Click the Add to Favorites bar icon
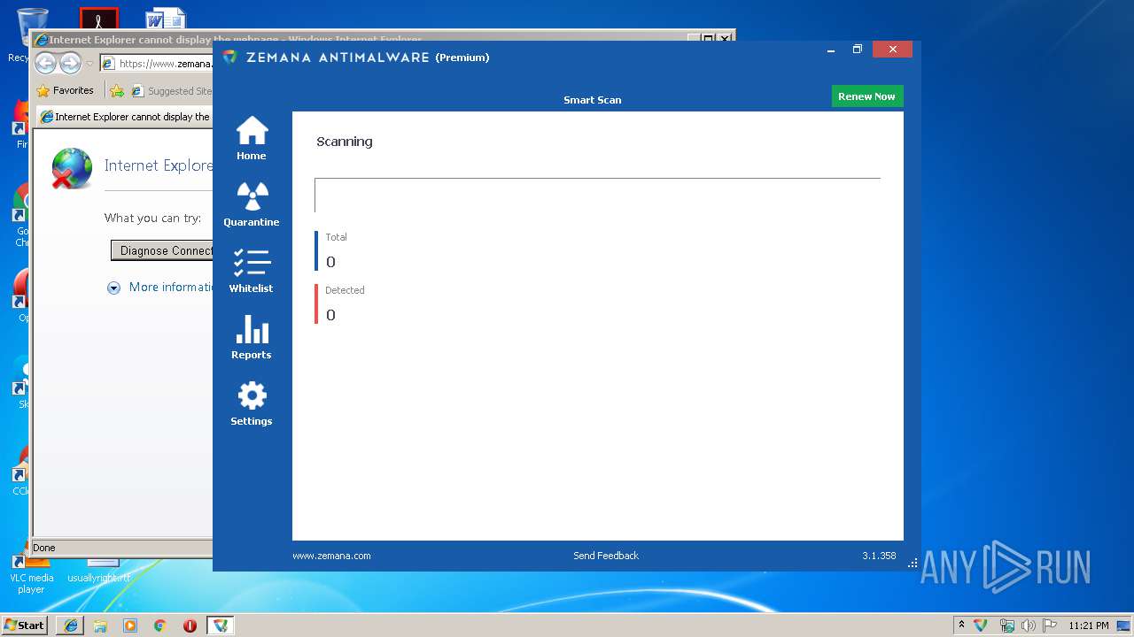The width and height of the screenshot is (1134, 637). pos(117,90)
